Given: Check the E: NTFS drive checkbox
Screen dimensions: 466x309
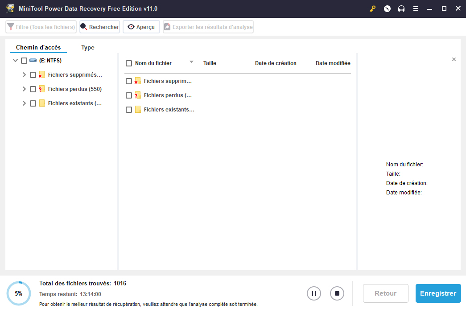Looking at the screenshot, I should (24, 61).
